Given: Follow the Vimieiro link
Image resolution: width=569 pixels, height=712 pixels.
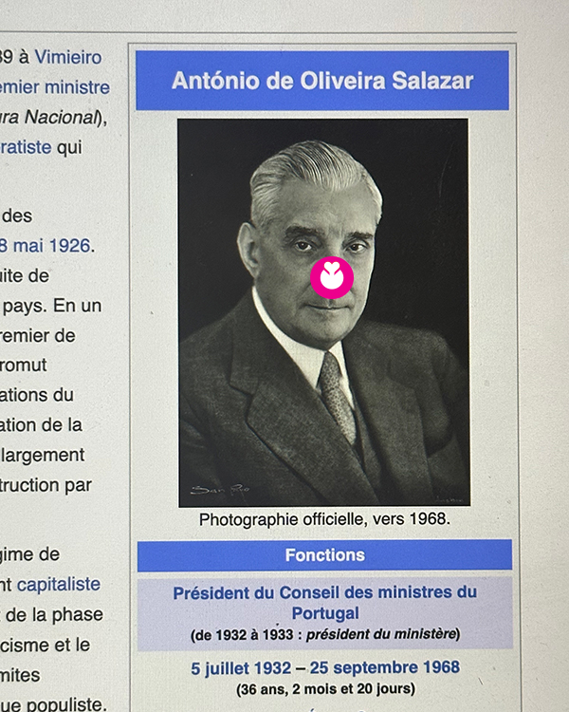Looking at the screenshot, I should [x=68, y=57].
